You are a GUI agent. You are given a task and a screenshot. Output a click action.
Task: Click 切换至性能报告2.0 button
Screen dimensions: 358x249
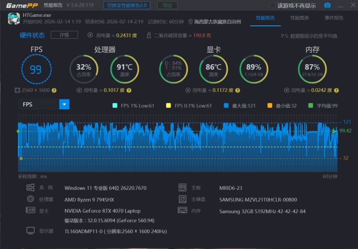(x=127, y=5)
